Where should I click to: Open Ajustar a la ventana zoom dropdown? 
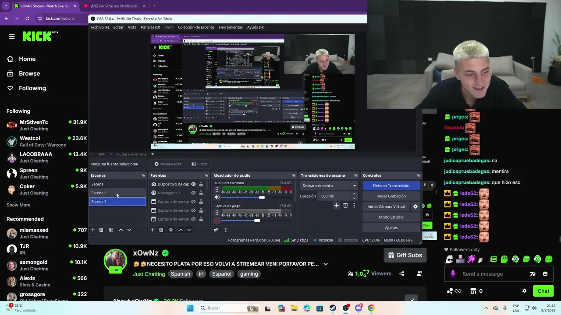[153, 154]
